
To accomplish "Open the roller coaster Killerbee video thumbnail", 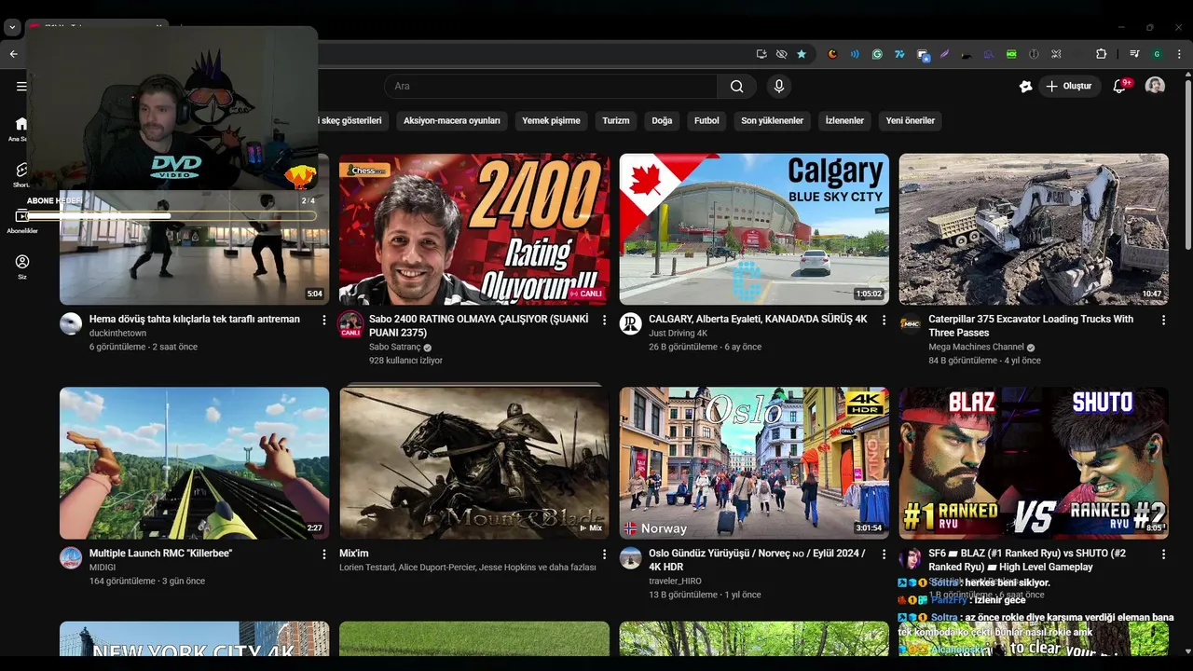I will click(194, 463).
